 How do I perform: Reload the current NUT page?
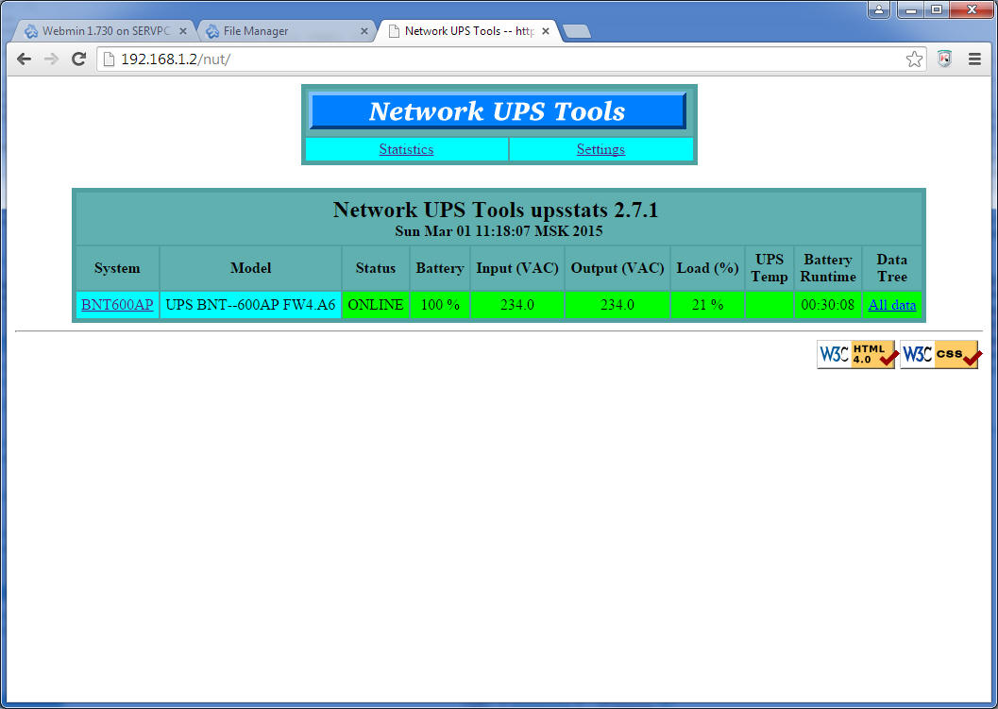(x=79, y=59)
